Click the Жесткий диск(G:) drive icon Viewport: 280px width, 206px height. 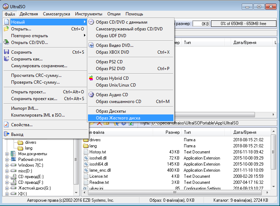(14, 188)
